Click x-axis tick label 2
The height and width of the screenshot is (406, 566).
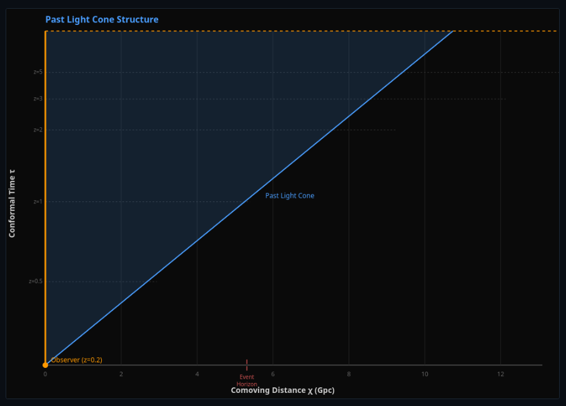[x=121, y=374]
